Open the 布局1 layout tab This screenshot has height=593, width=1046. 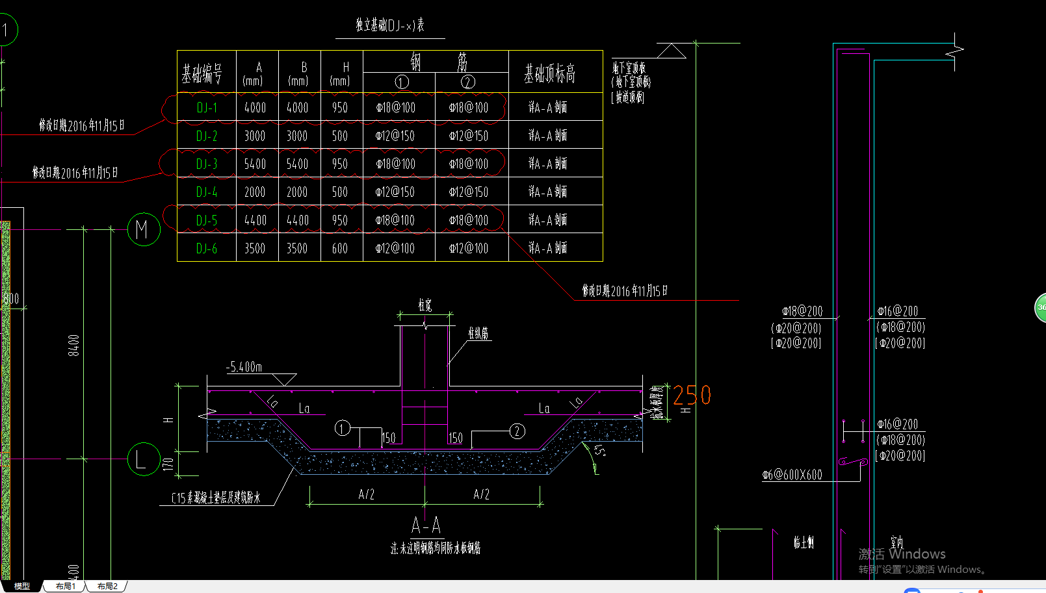click(65, 586)
